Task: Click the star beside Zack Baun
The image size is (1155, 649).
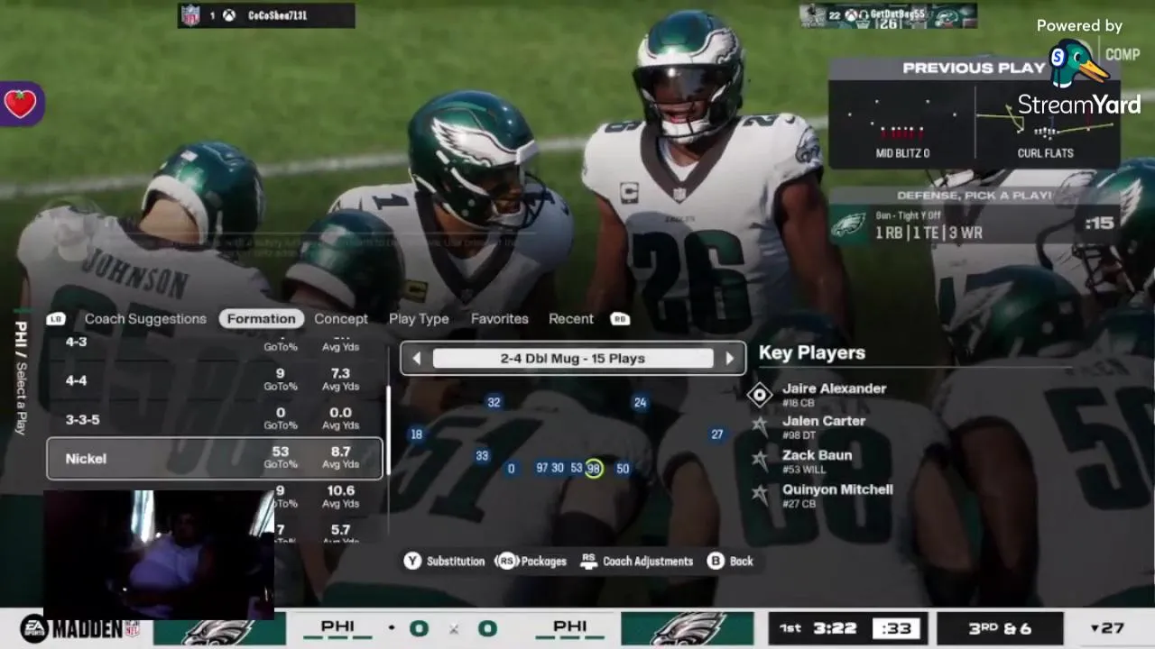Action: pos(760,460)
